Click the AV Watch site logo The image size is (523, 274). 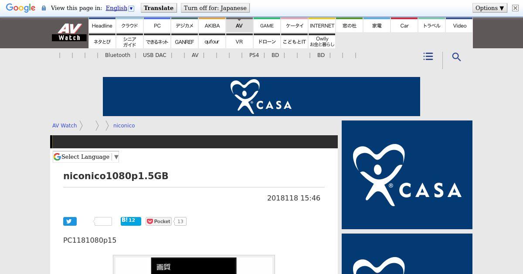[x=69, y=33]
